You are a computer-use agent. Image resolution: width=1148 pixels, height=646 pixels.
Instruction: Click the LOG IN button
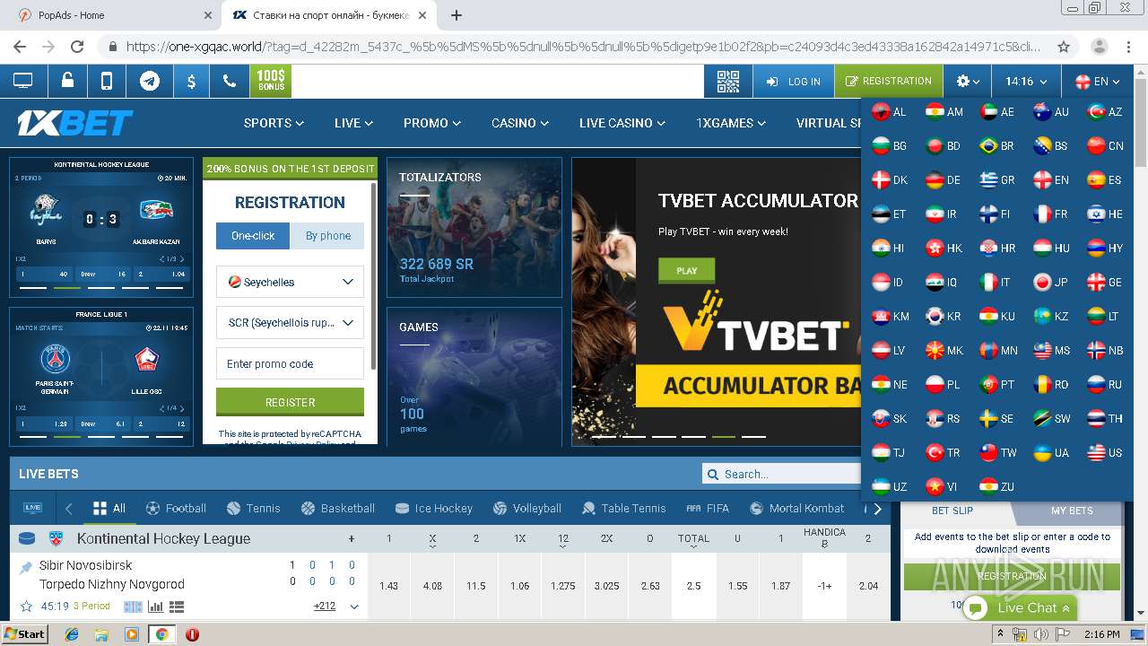[794, 81]
